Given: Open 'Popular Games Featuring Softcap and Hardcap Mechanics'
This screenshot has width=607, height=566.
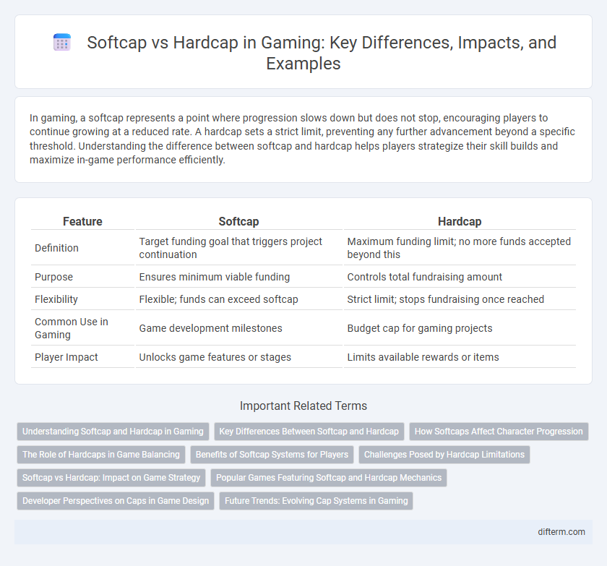Looking at the screenshot, I should [329, 478].
